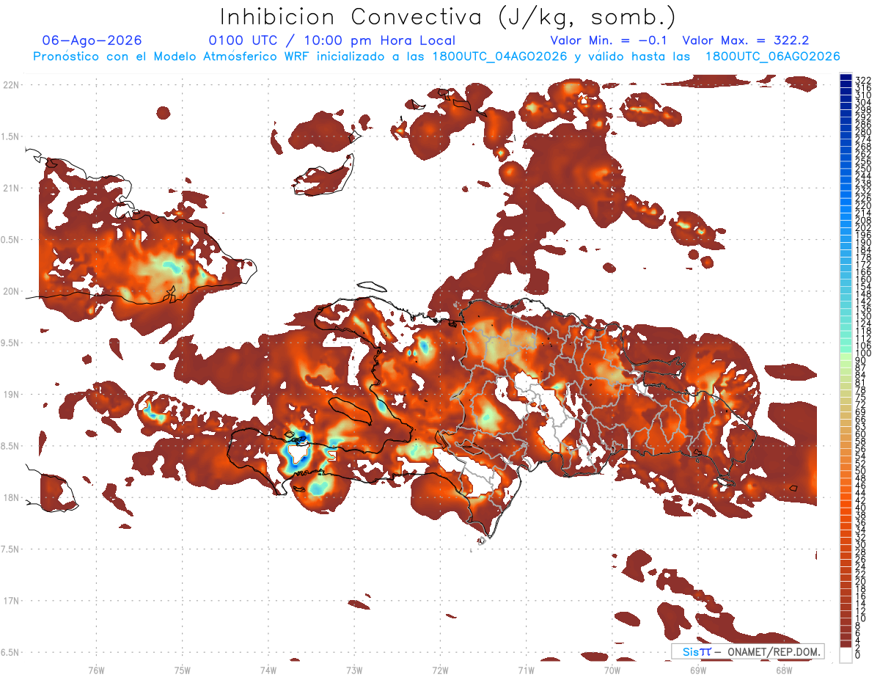Screen dimensions: 880x680
Task: Click the '75W' longitude label
Action: (182, 669)
